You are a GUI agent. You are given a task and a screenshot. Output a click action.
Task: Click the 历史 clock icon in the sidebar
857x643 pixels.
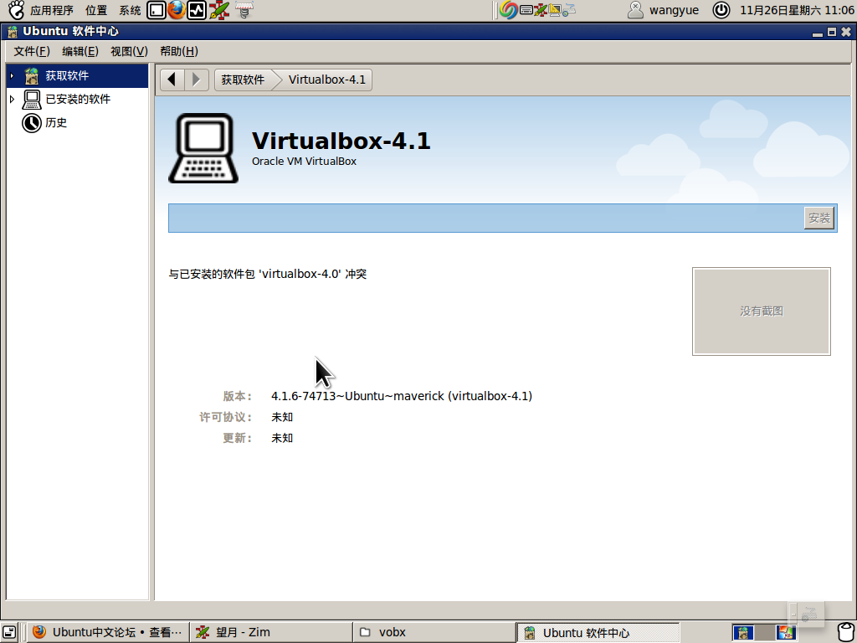(32, 122)
